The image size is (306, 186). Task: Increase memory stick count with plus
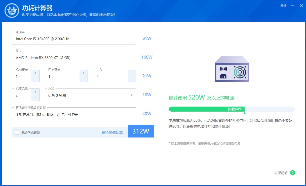click(x=132, y=73)
